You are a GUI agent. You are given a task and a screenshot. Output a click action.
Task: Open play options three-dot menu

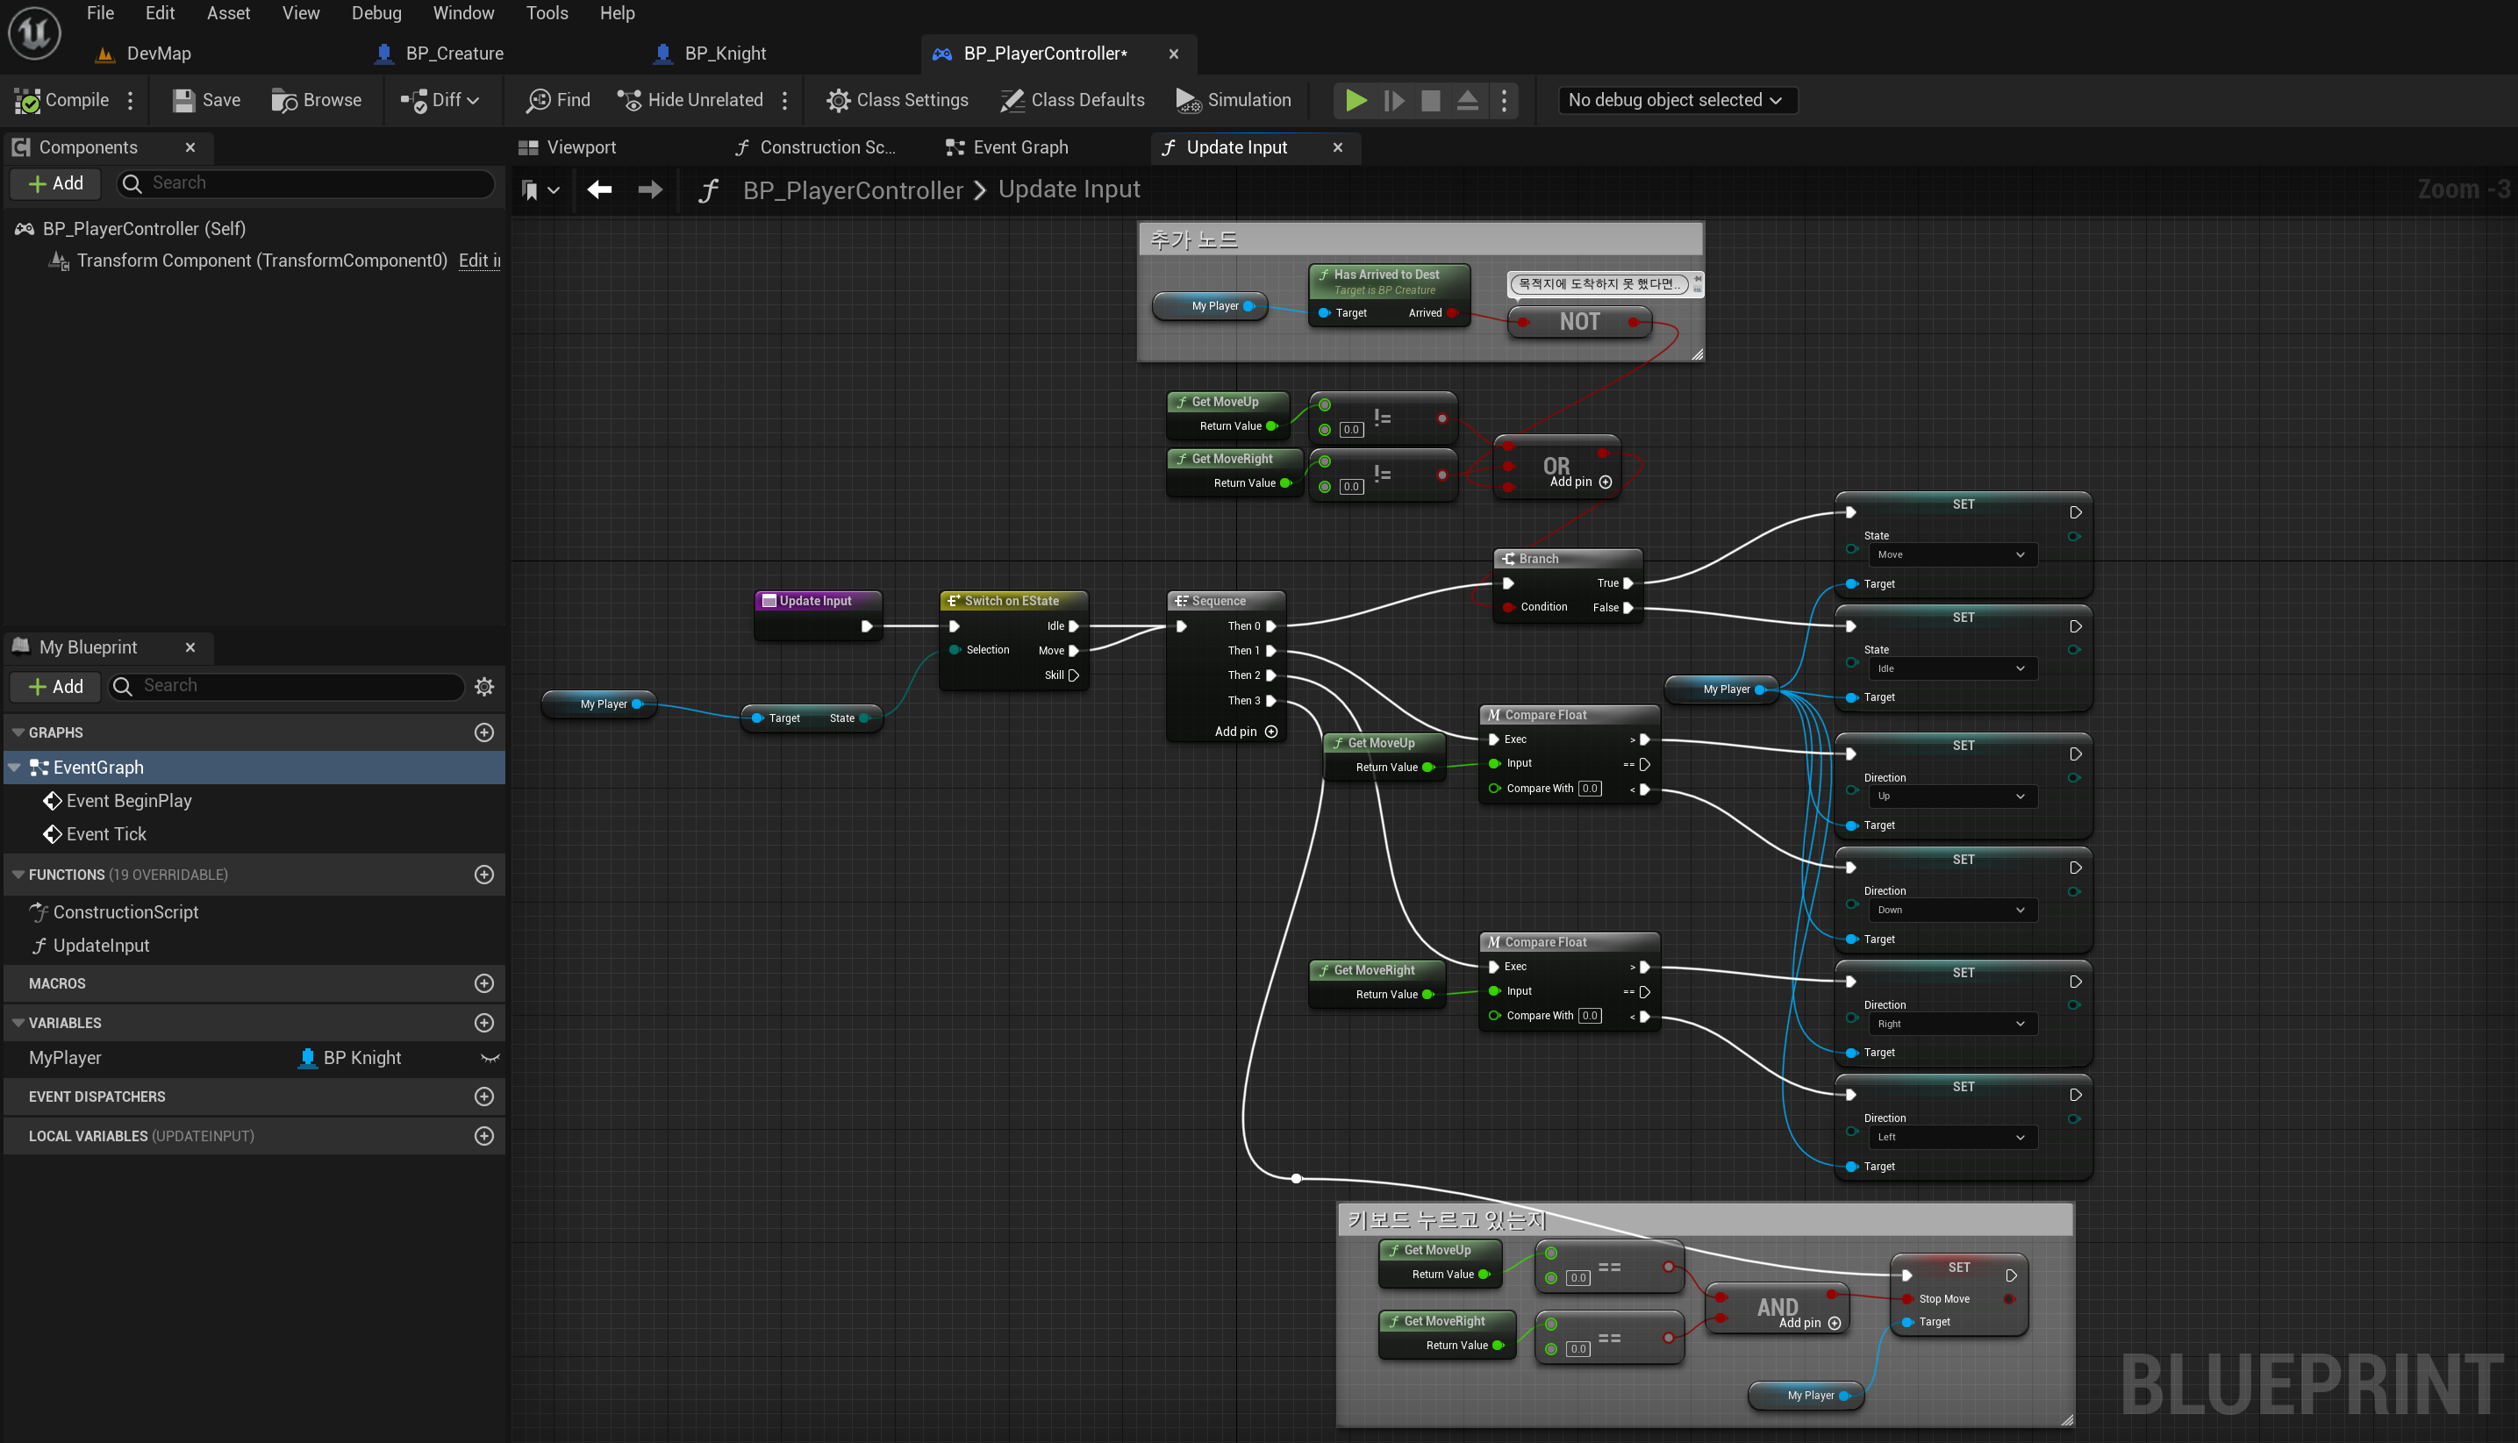(x=1505, y=100)
